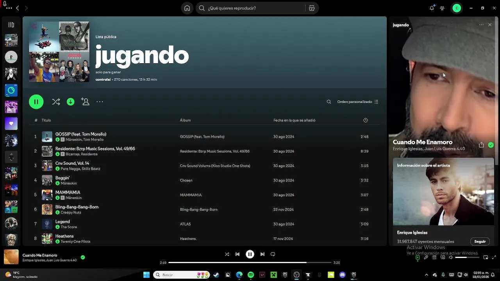Toggle playlist download button
This screenshot has width=500, height=281.
[x=71, y=102]
